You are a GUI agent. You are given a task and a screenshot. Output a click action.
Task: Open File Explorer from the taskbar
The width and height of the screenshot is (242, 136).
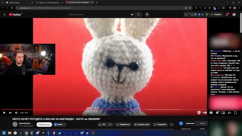click(10, 133)
